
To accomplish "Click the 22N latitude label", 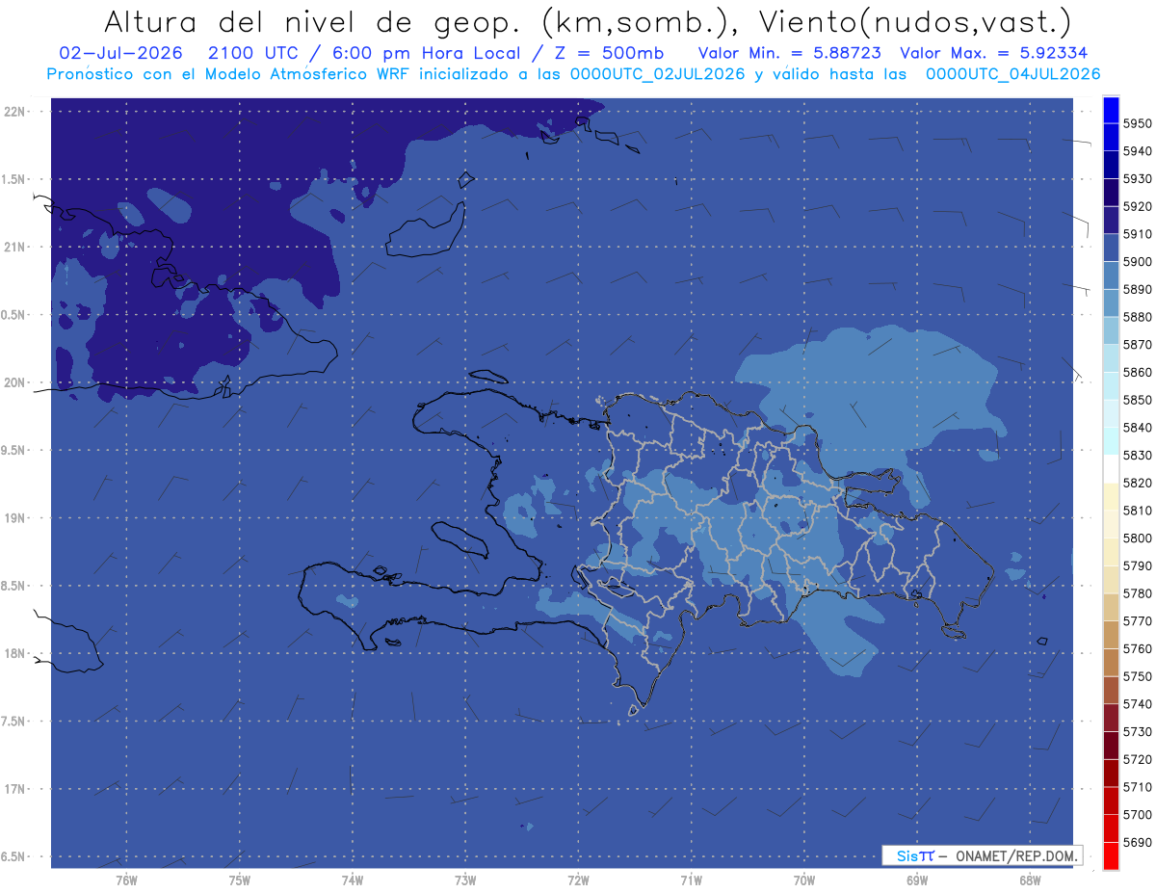I will (x=15, y=111).
